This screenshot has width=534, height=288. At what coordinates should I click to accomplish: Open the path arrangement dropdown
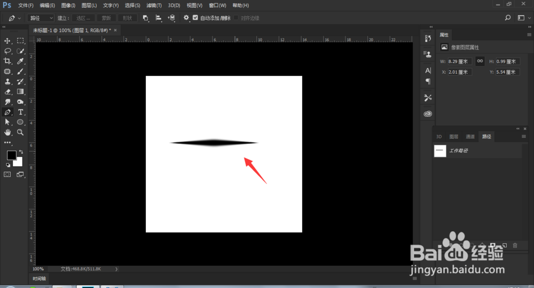click(171, 18)
